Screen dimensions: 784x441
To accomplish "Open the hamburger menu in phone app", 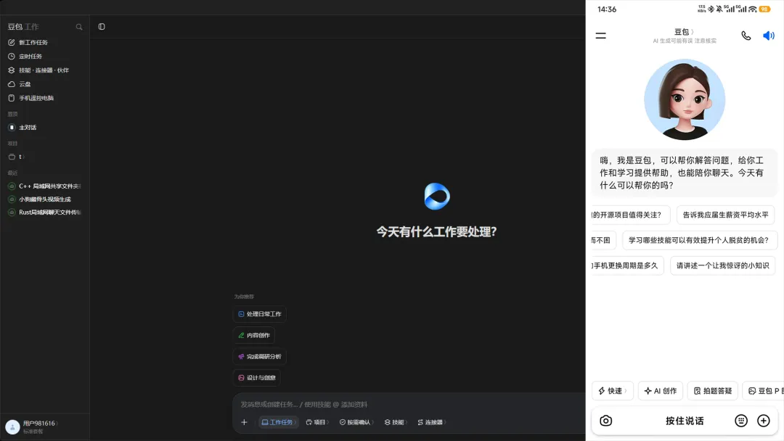I will tap(600, 36).
